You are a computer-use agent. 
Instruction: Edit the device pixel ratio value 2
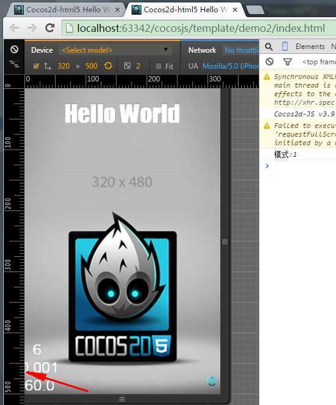point(138,66)
